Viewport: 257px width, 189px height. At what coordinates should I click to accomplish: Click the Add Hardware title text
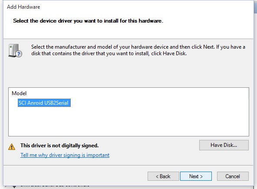point(23,7)
